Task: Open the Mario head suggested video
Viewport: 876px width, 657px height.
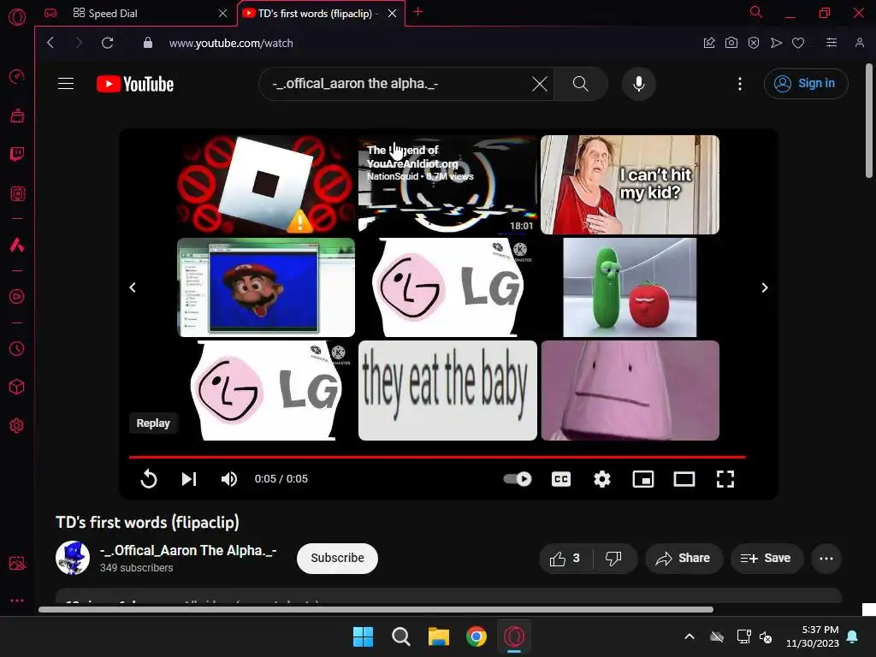Action: click(266, 287)
